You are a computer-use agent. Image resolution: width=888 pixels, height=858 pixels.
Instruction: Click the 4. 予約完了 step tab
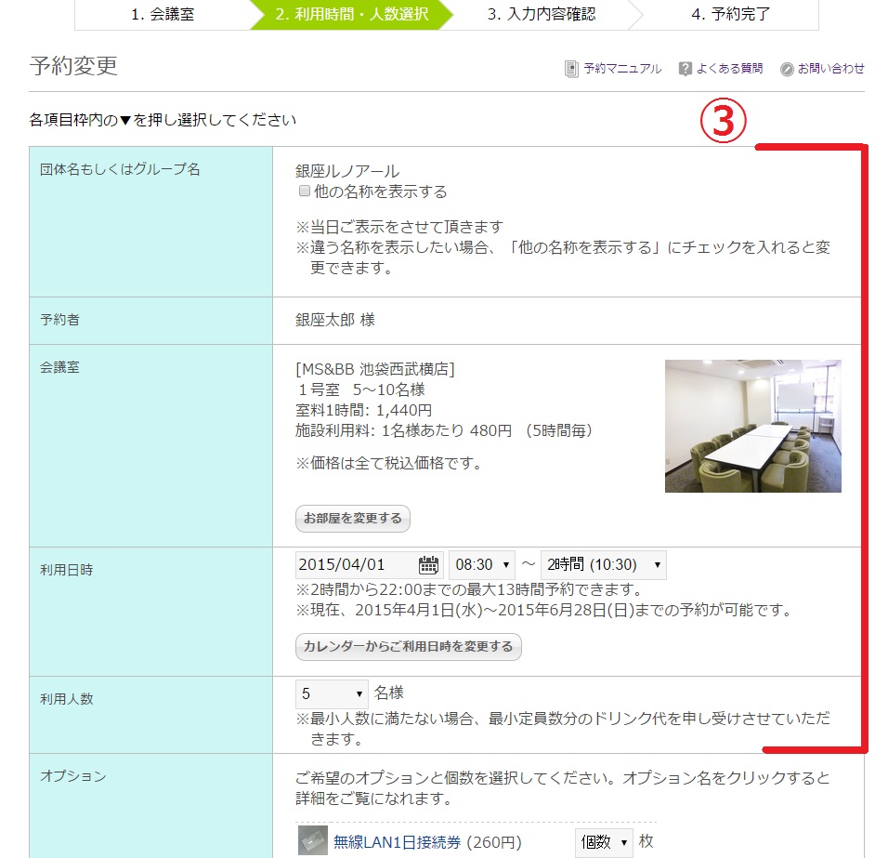tap(730, 14)
